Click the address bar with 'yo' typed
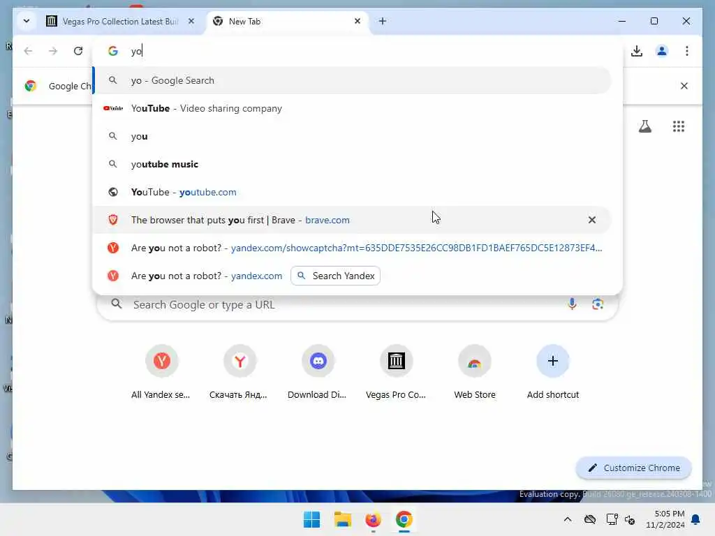Viewport: 715px width, 536px height. pyautogui.click(x=357, y=51)
